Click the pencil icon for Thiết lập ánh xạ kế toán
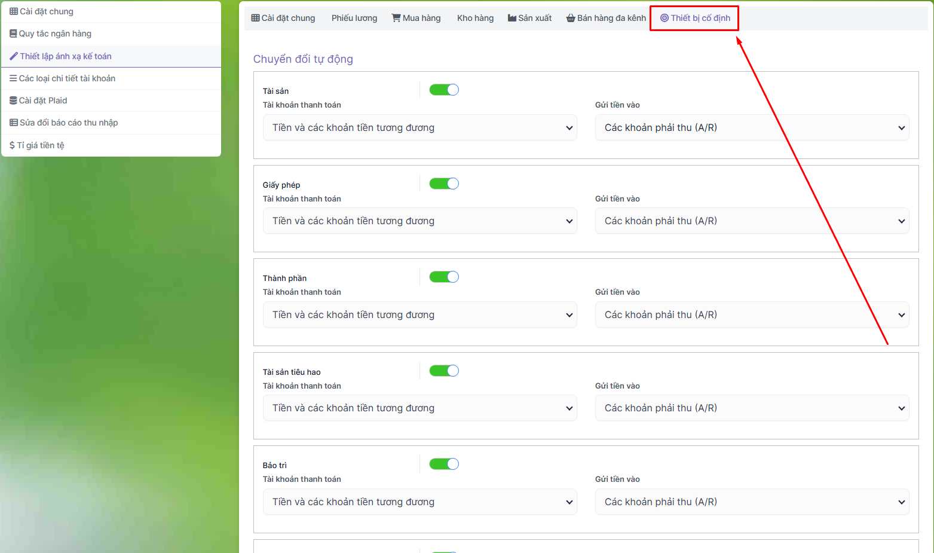This screenshot has height=553, width=934. [x=14, y=56]
